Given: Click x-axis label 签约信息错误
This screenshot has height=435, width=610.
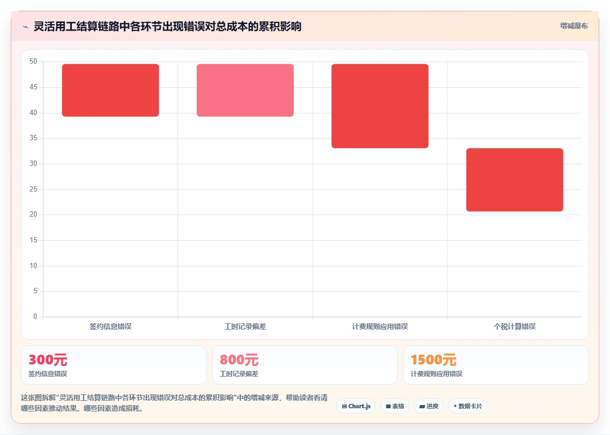Looking at the screenshot, I should pos(110,326).
